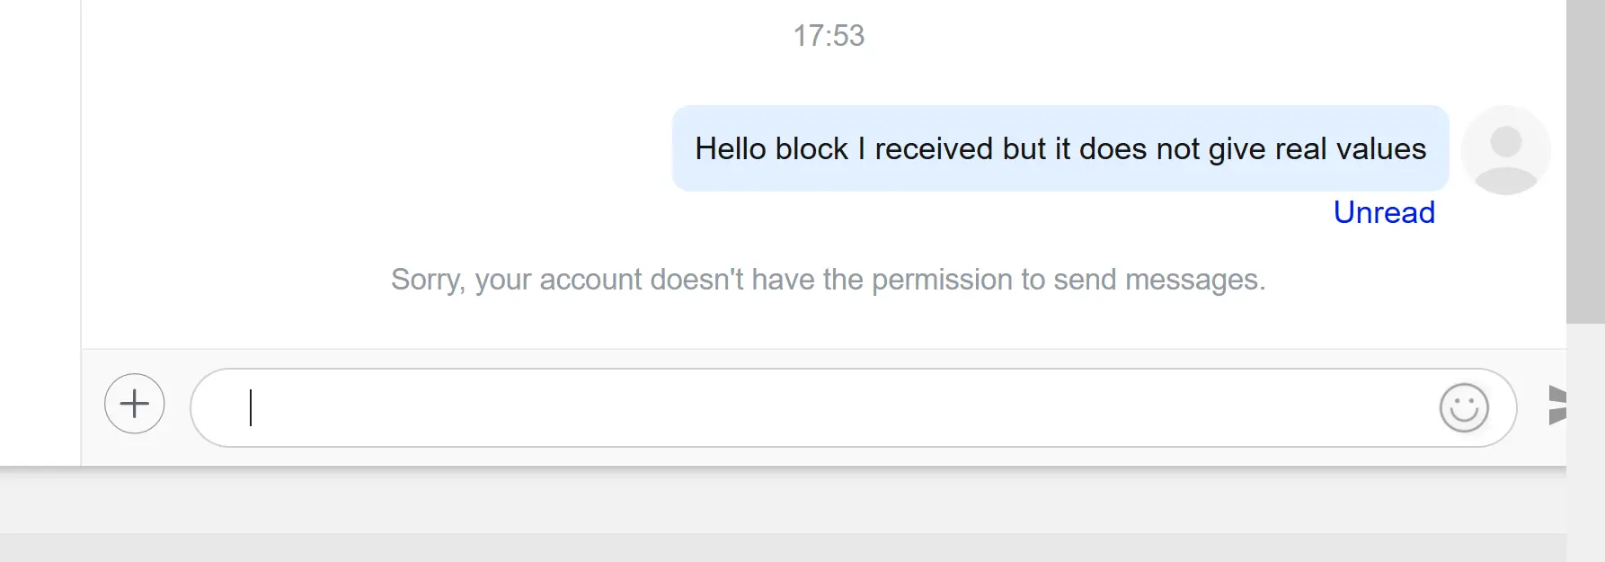
Task: Send message with the arrow icon
Action: click(1557, 405)
